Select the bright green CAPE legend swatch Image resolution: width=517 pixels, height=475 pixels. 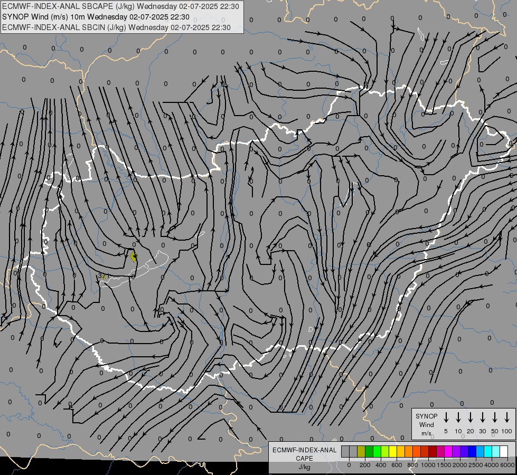click(377, 451)
